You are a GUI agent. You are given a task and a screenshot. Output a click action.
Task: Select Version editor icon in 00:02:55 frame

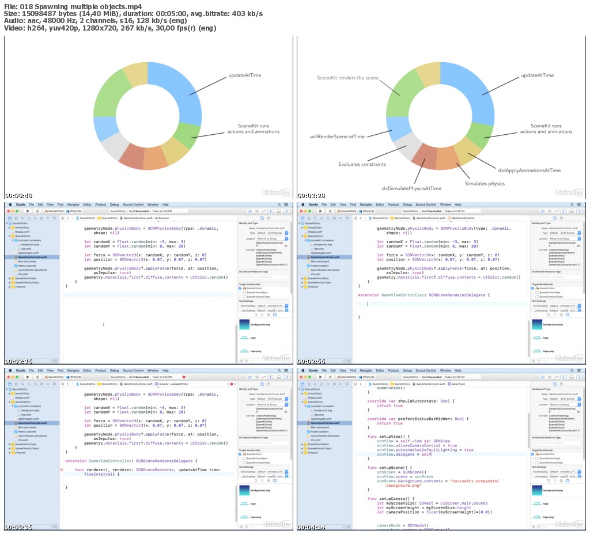point(557,211)
